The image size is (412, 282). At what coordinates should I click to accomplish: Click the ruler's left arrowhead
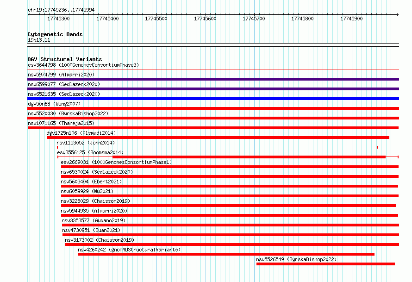29,14
